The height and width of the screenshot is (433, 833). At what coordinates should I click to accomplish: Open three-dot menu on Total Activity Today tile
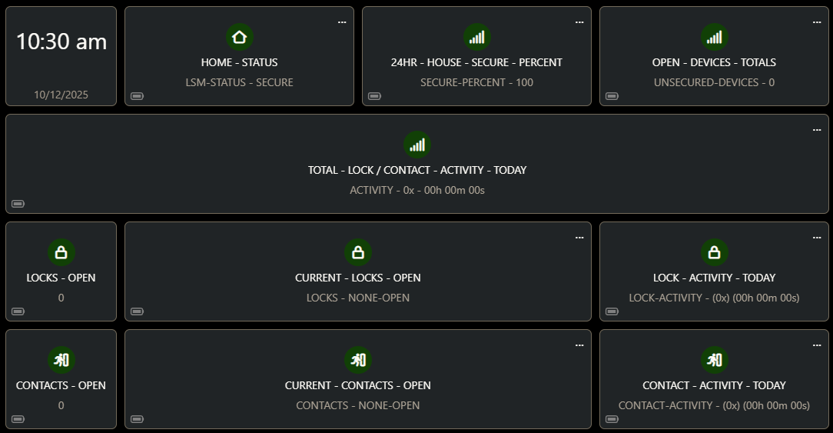817,130
